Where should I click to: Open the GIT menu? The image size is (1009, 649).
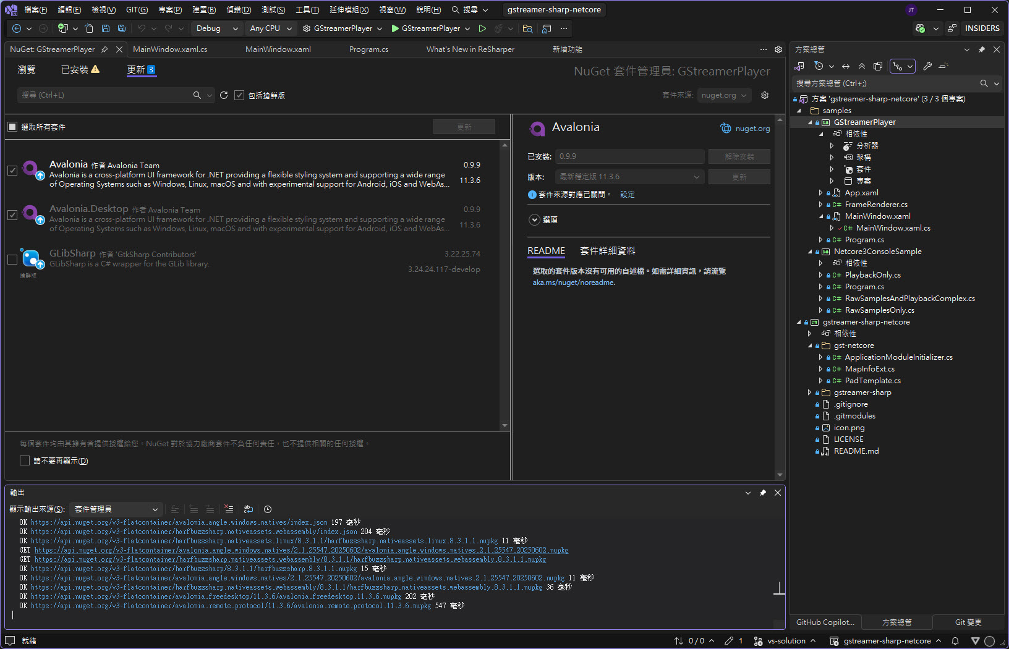coord(137,10)
